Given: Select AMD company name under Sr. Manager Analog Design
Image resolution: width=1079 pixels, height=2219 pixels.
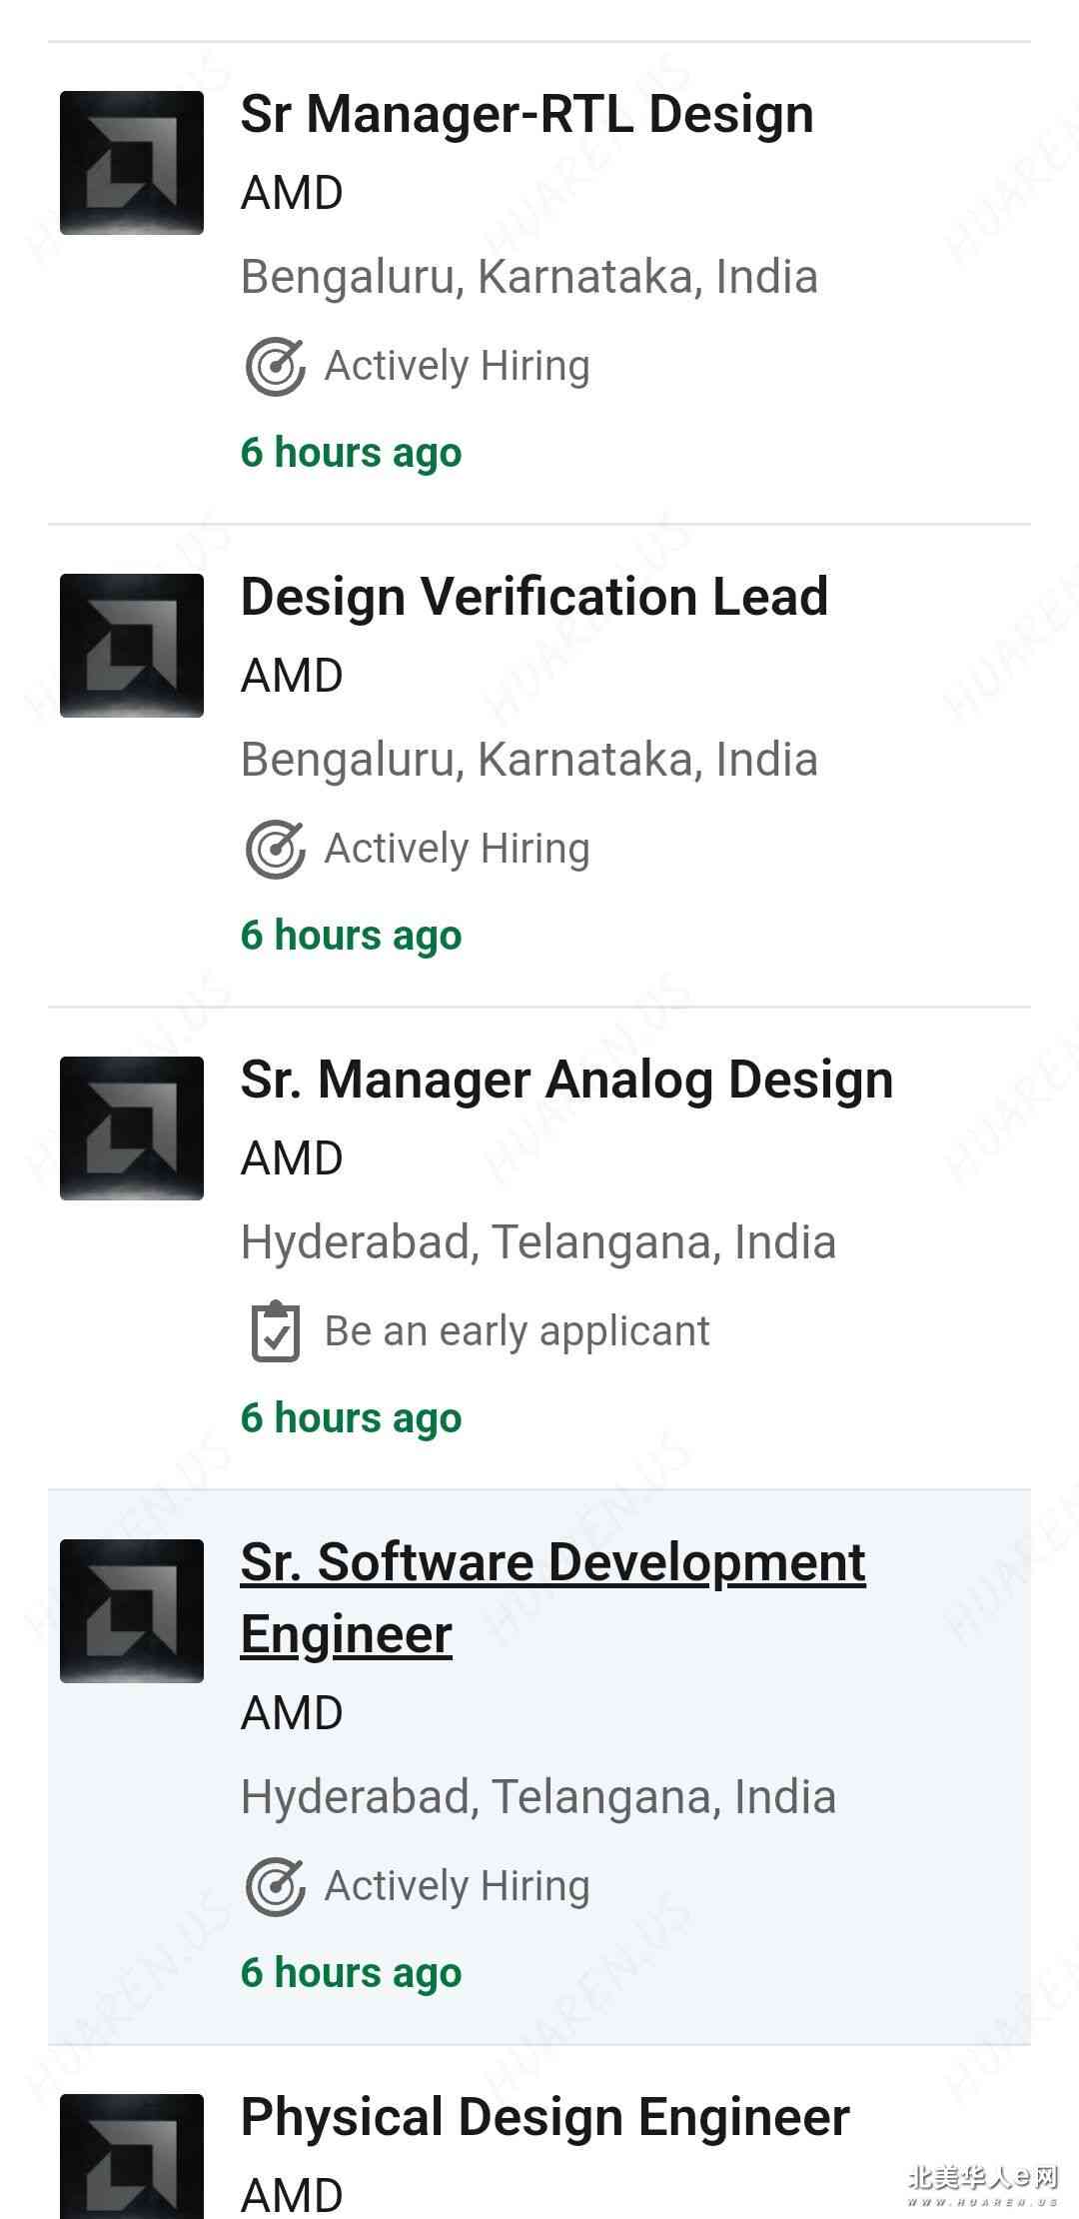Looking at the screenshot, I should click(292, 1158).
